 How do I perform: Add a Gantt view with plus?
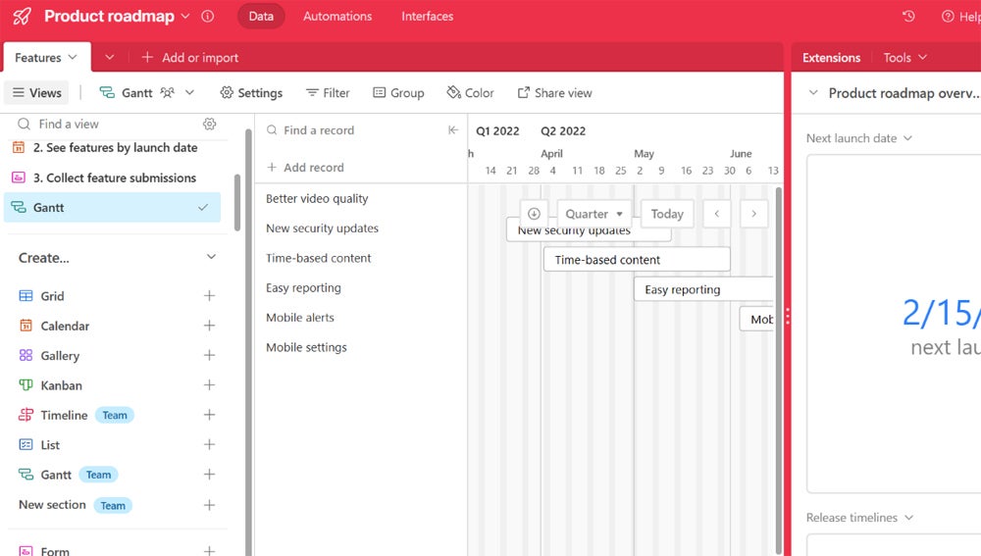coord(210,475)
